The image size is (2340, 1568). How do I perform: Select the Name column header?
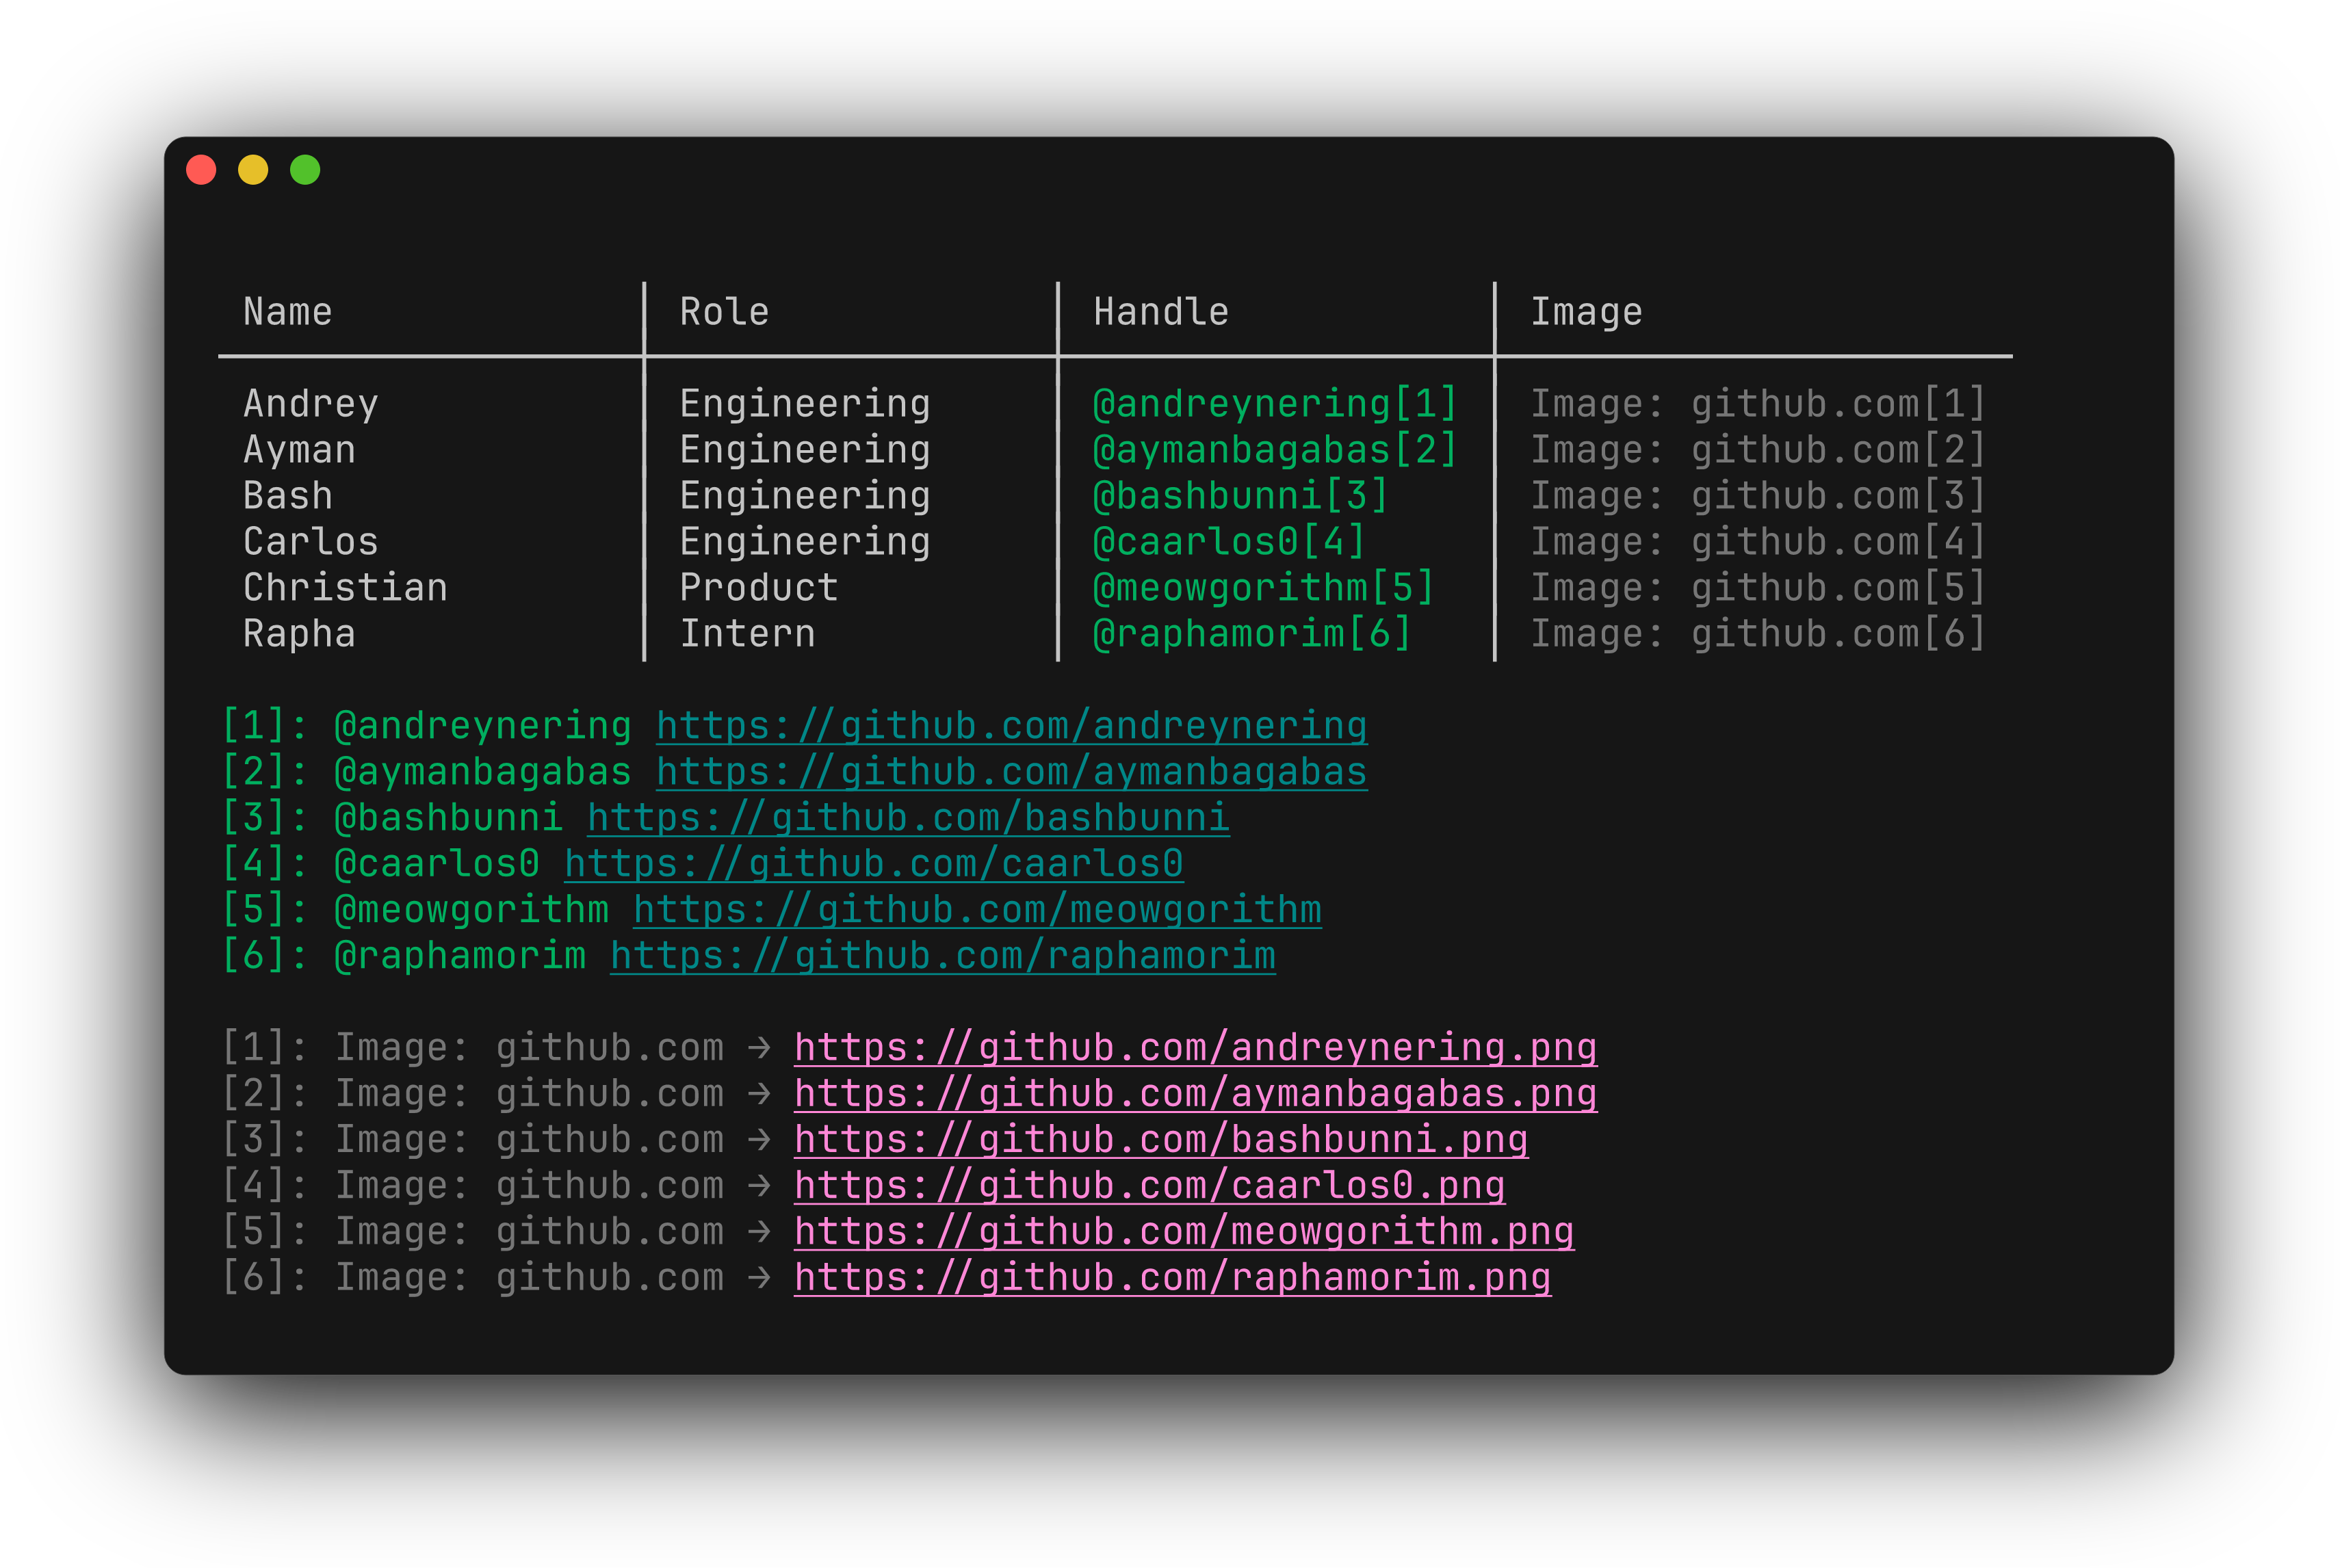point(288,312)
